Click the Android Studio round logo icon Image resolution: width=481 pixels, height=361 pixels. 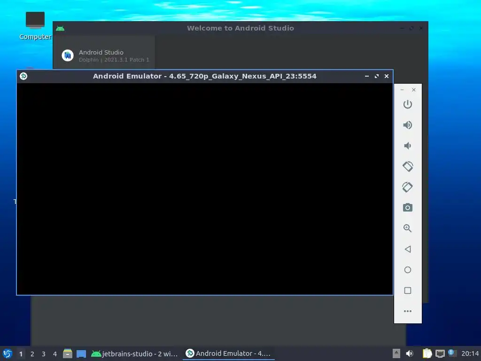coord(68,55)
